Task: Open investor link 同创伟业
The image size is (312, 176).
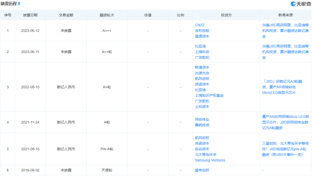Action: (x=202, y=119)
